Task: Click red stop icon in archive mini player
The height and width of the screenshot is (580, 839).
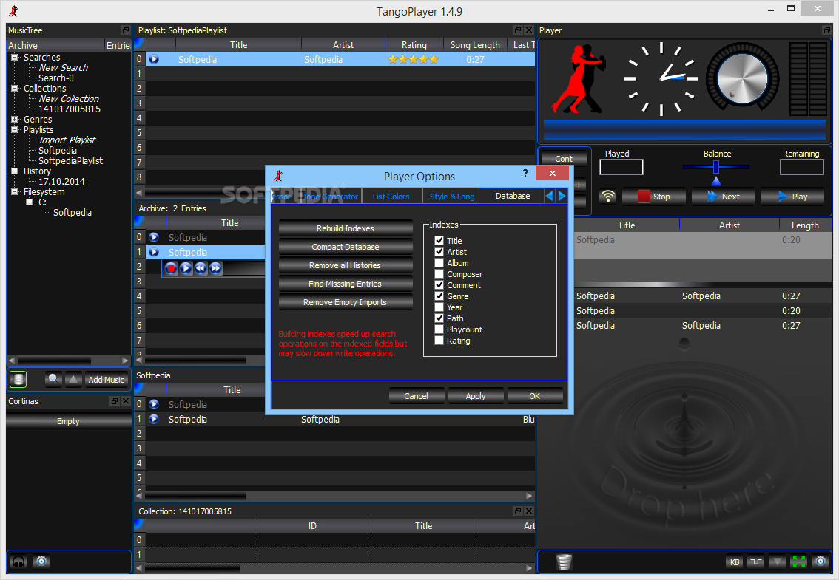Action: pyautogui.click(x=171, y=267)
